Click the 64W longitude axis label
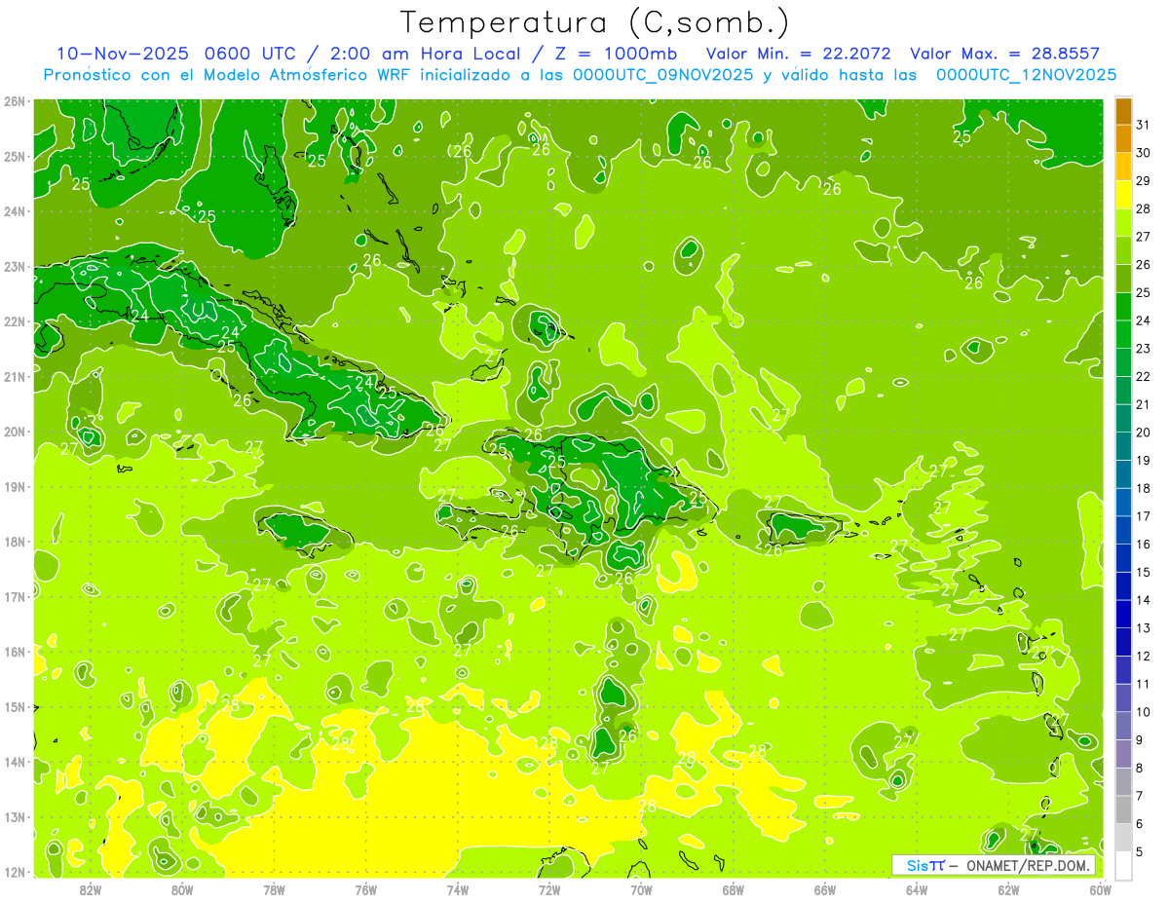Viewport: 1169px width, 903px height. coord(917,889)
